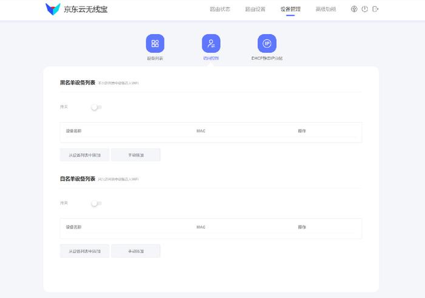Screen dimensions: 425x298
Task: Click the logout exit icon in header
Action: coord(375,9)
